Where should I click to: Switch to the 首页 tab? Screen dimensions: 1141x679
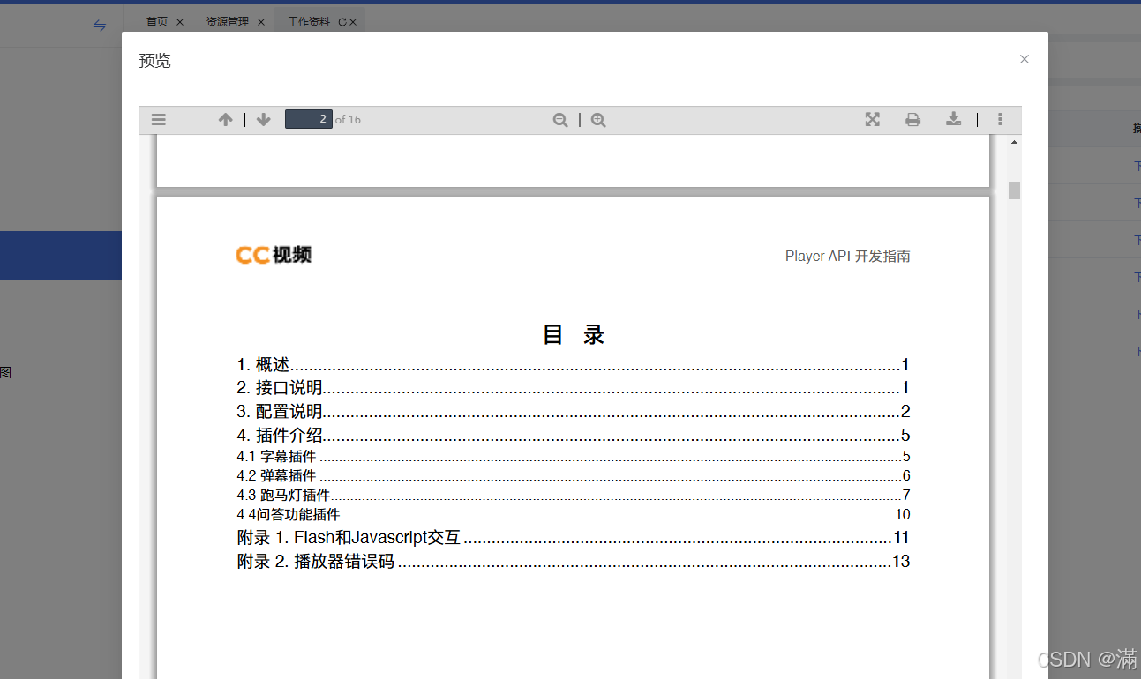click(156, 21)
